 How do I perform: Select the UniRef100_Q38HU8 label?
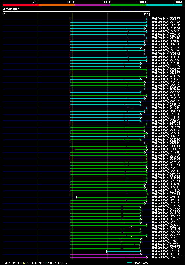166,95
